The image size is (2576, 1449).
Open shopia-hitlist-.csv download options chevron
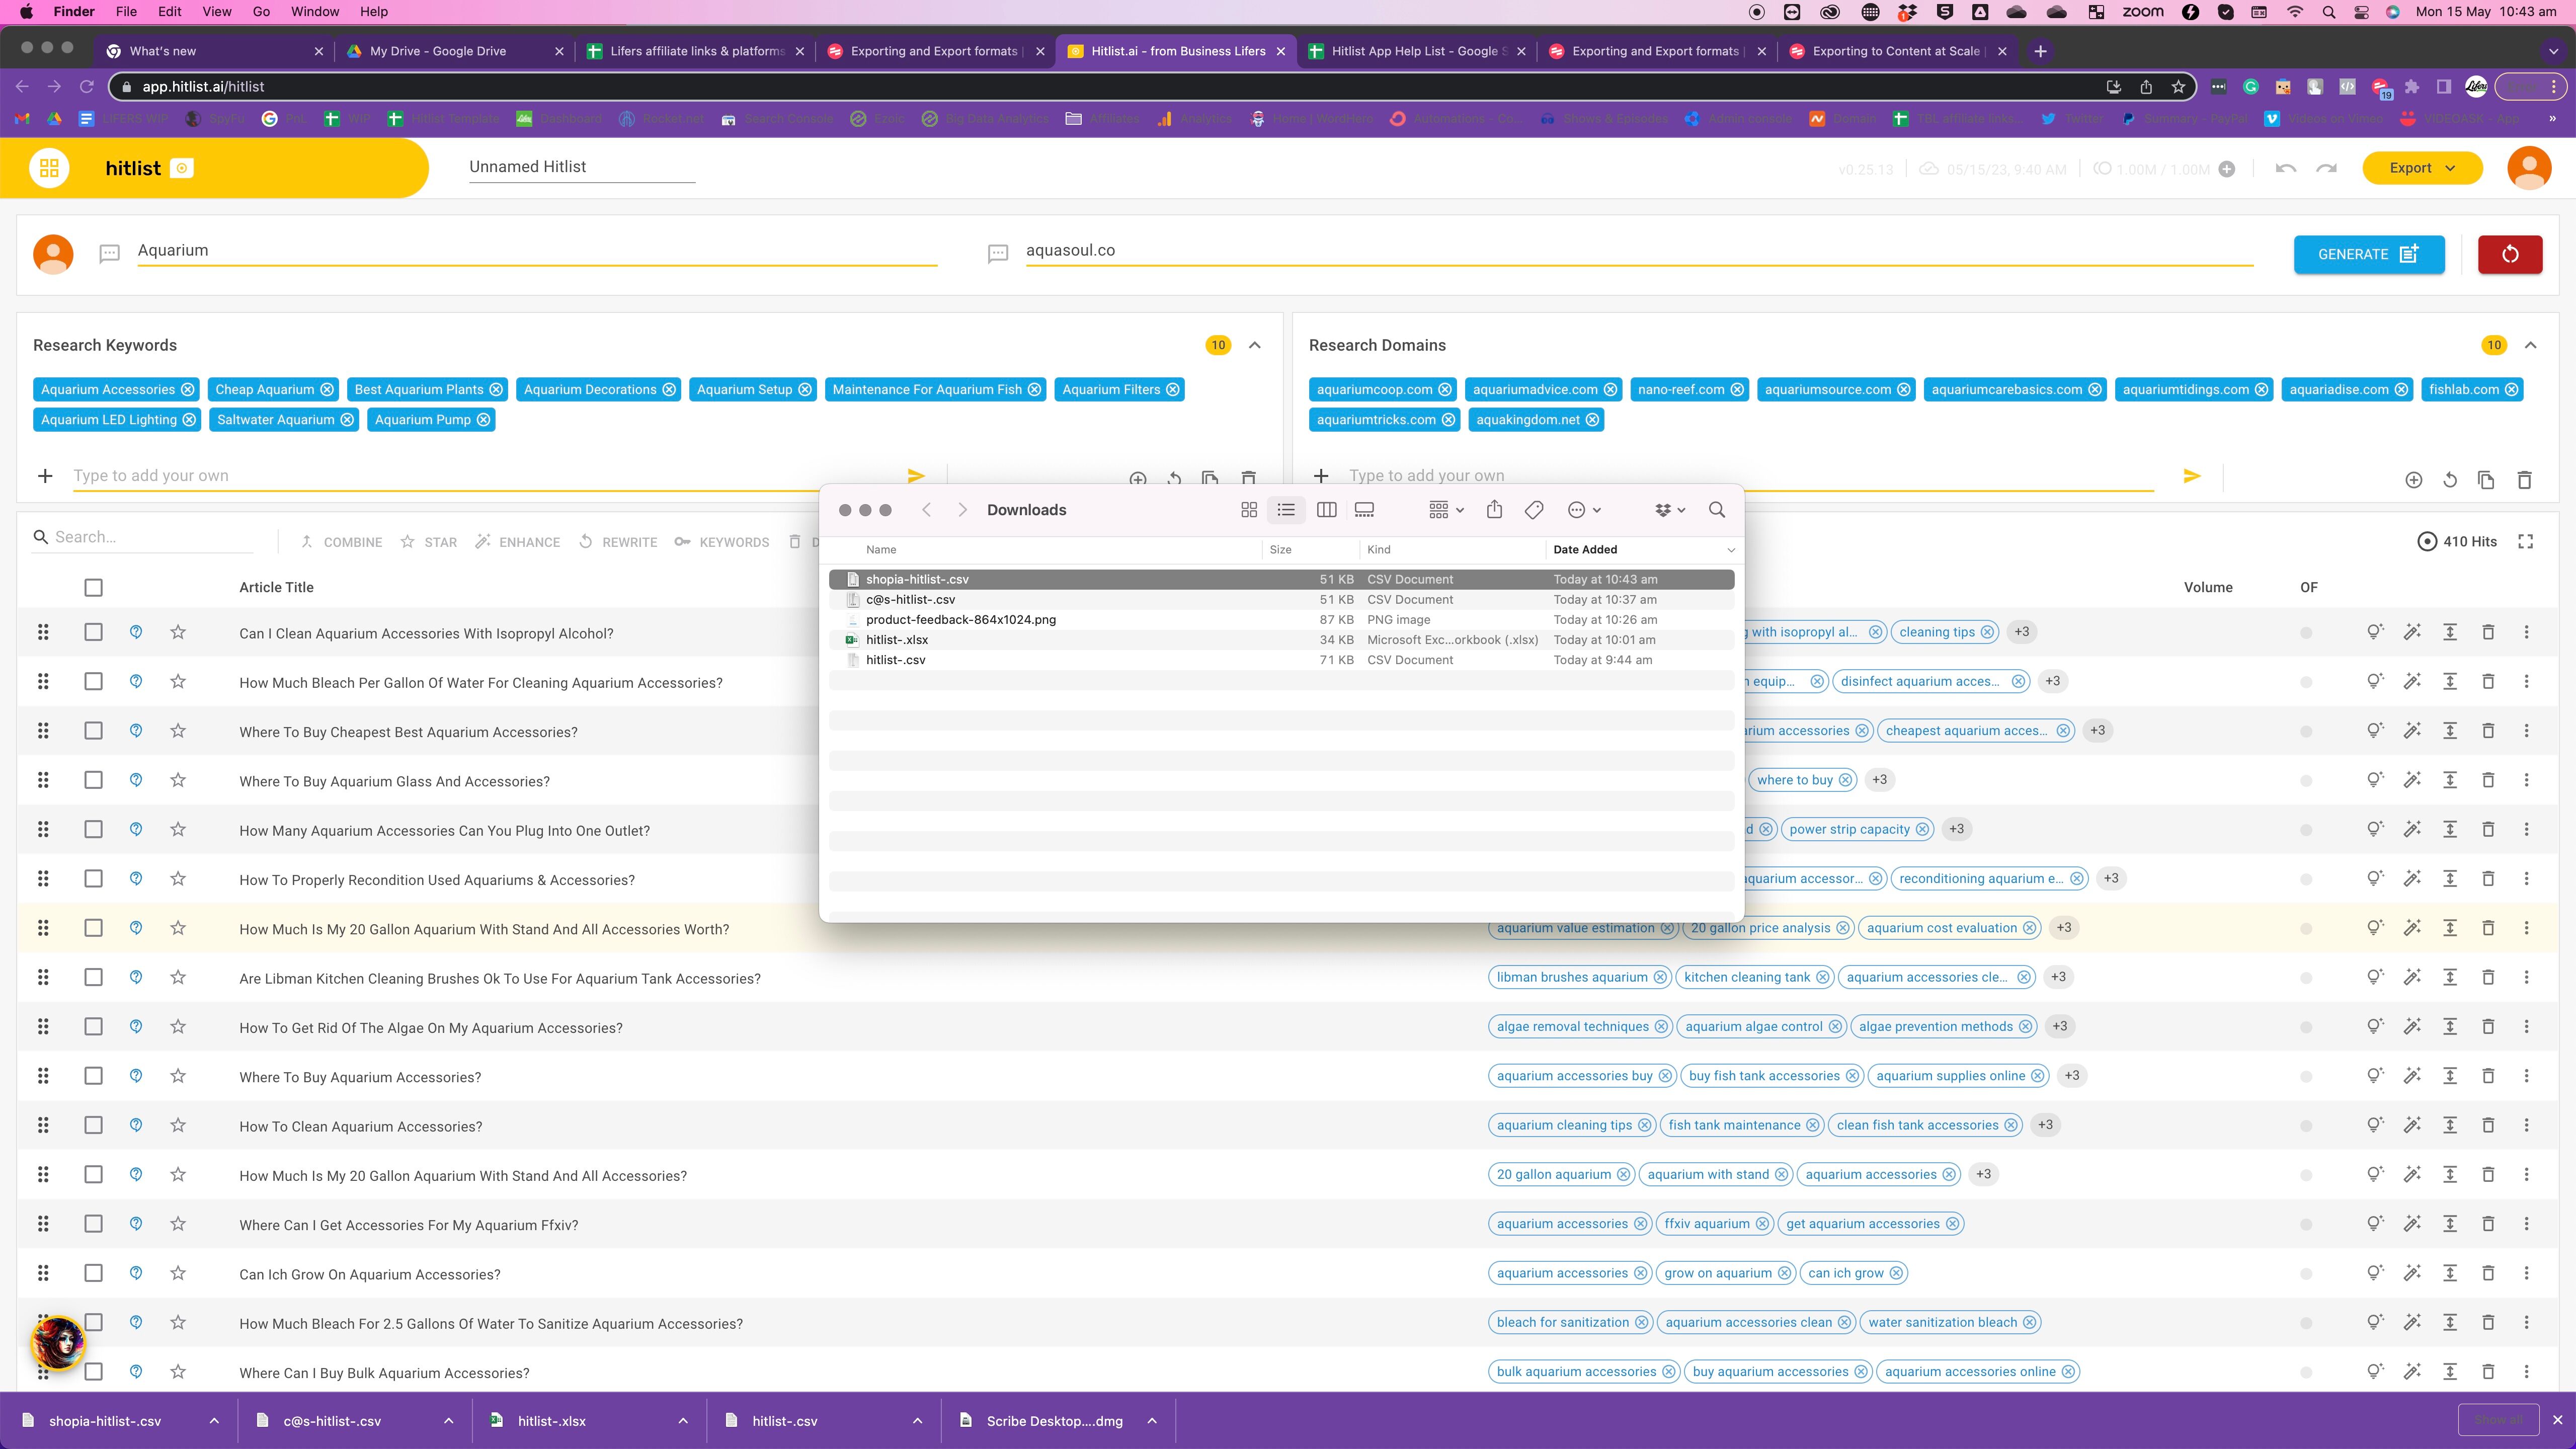(x=214, y=1421)
